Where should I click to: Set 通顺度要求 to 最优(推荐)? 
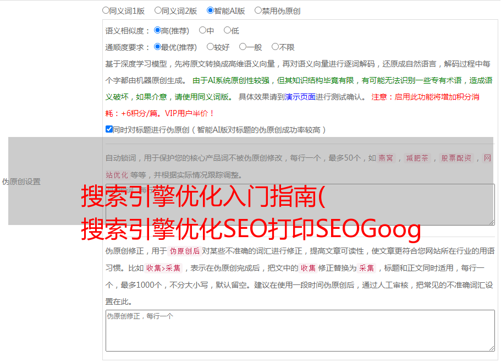[x=157, y=47]
